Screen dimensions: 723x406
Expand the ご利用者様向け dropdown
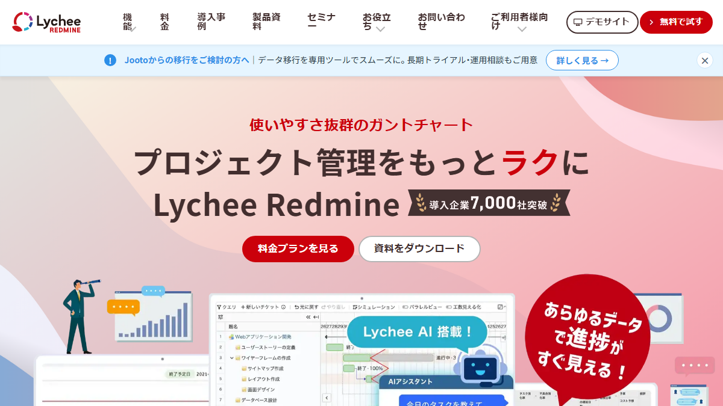pyautogui.click(x=519, y=22)
